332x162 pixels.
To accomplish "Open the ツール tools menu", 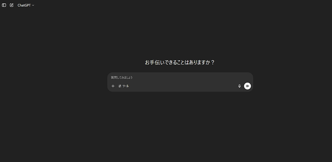I will coord(123,86).
